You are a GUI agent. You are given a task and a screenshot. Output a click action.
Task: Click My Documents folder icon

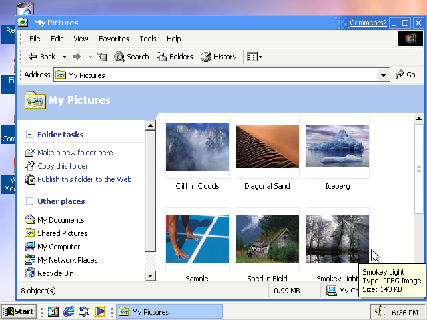(30, 219)
